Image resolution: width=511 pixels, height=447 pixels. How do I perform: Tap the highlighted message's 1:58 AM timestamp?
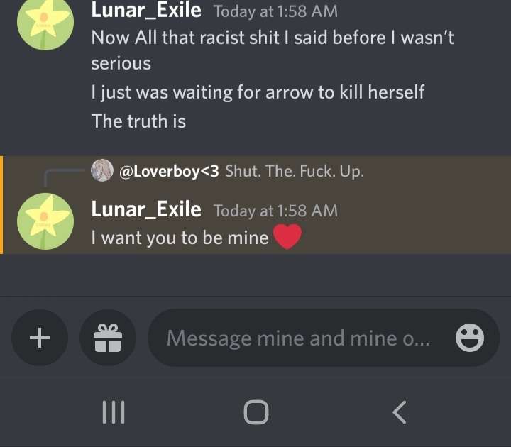[275, 211]
